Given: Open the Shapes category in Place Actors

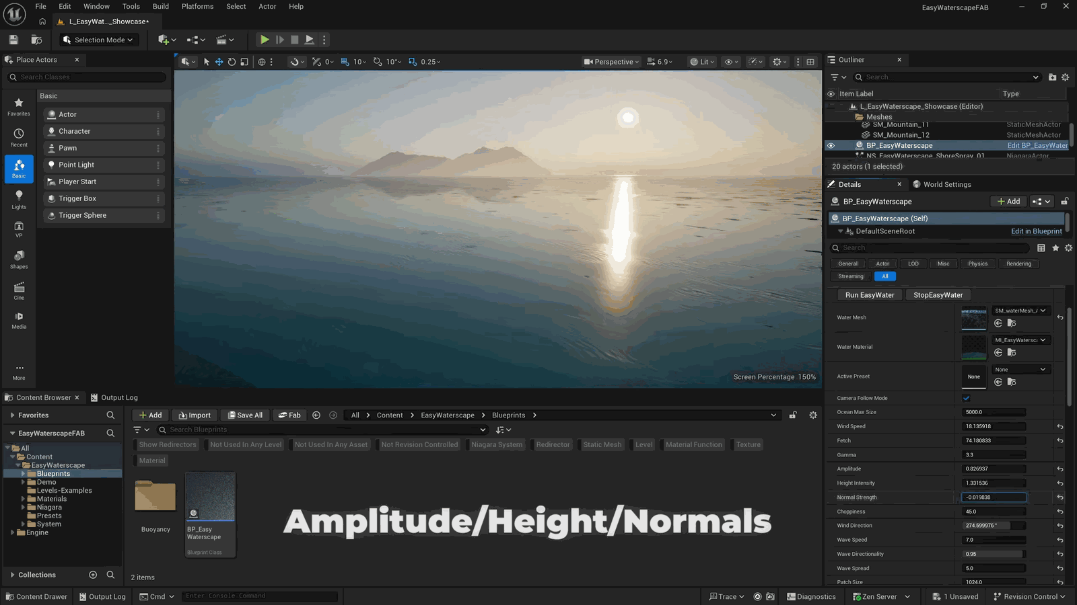Looking at the screenshot, I should [19, 259].
